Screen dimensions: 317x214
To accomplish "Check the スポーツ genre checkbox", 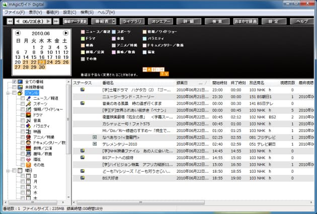I will point(22,104).
